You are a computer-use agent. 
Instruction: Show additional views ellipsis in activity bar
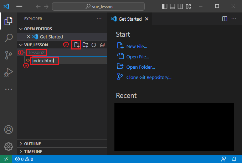click(x=9, y=89)
